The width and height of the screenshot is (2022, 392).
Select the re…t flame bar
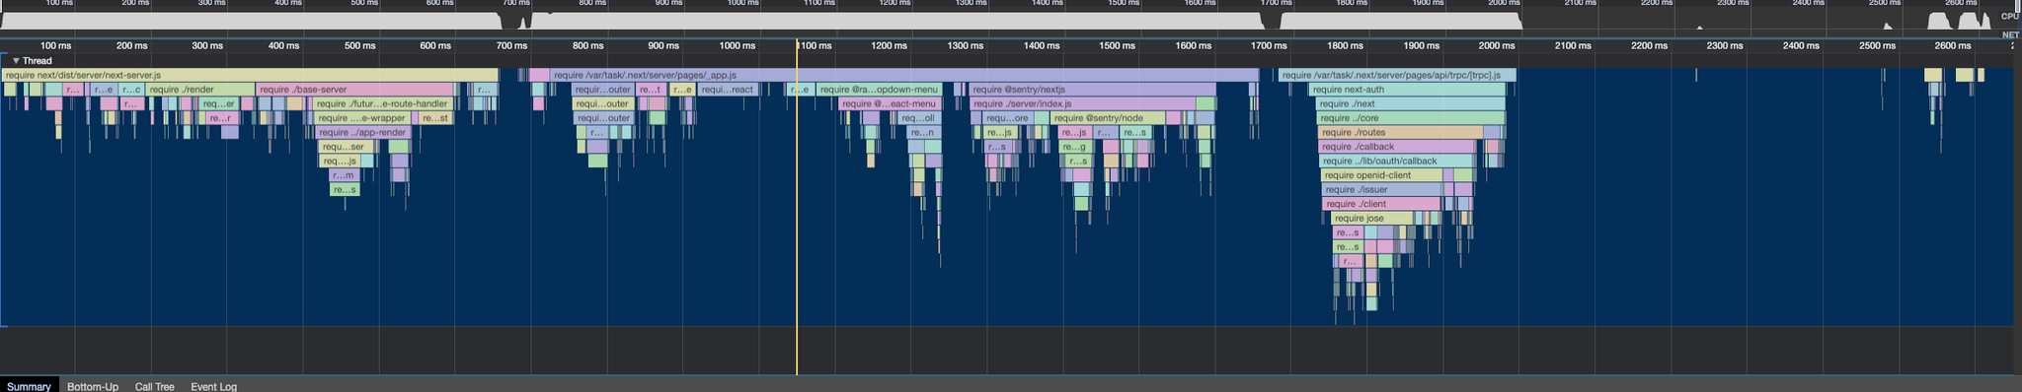tap(651, 90)
